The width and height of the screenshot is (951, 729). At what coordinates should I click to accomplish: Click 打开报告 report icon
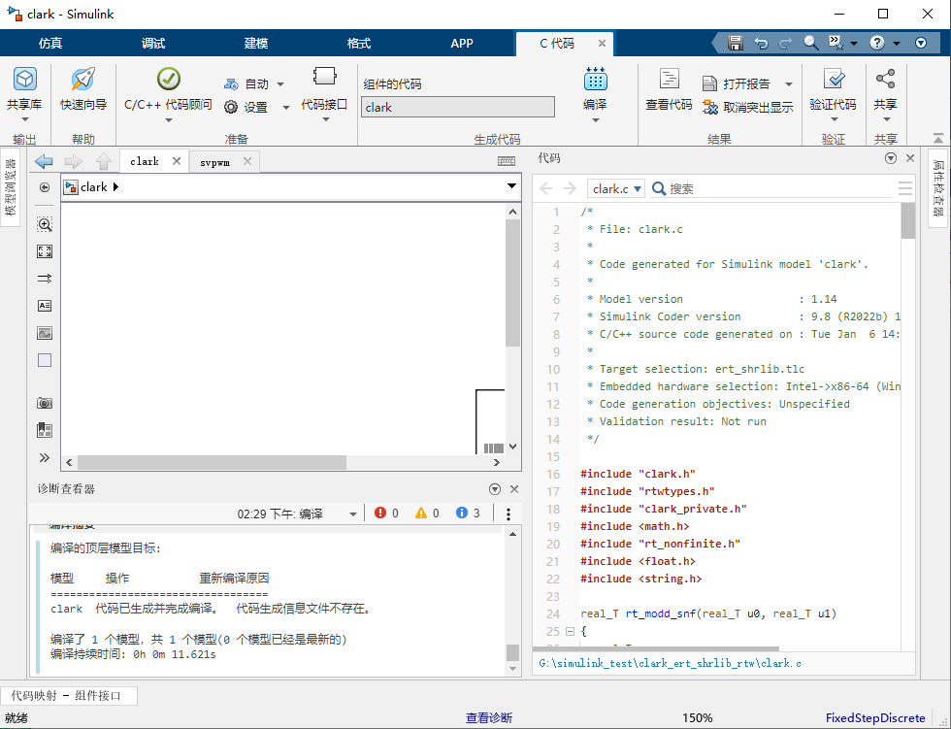click(709, 83)
